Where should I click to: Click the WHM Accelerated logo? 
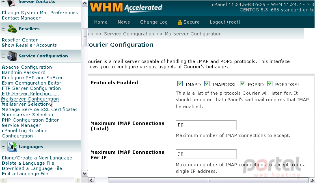[x=126, y=7]
